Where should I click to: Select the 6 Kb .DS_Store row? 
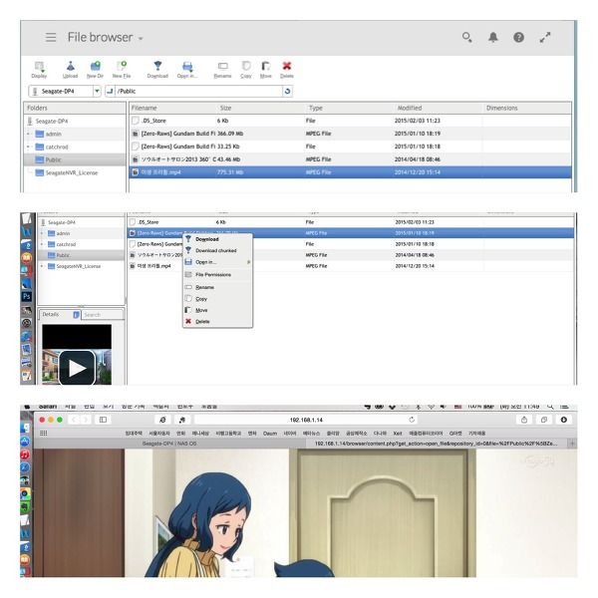point(350,121)
